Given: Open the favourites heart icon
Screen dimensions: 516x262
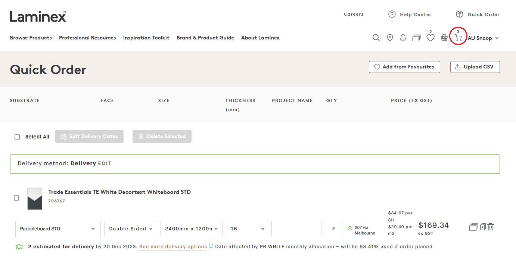Looking at the screenshot, I should [430, 38].
